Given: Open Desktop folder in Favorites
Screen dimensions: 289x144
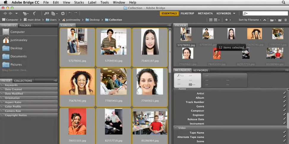Looking at the screenshot, I should (12, 48).
